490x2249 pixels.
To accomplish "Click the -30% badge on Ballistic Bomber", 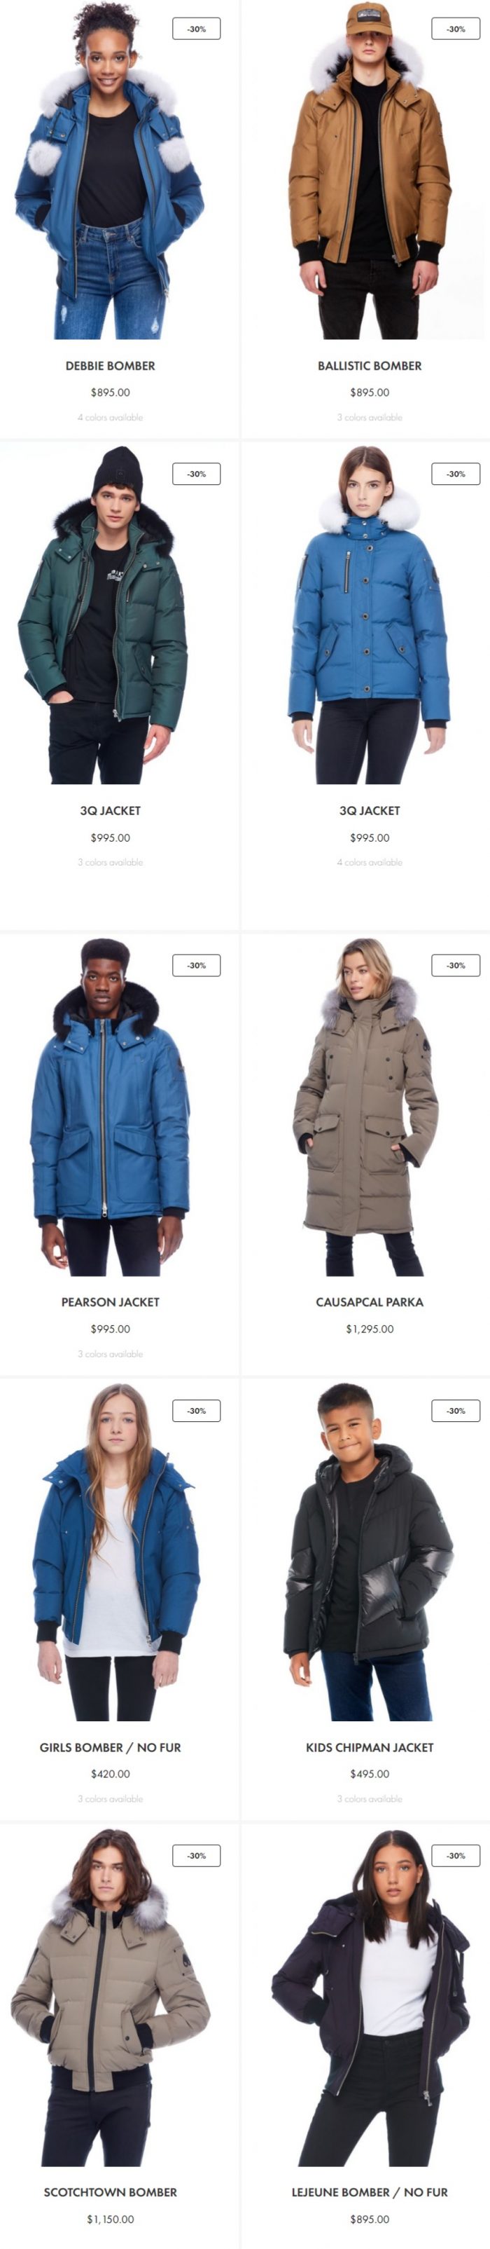I will coord(456,29).
